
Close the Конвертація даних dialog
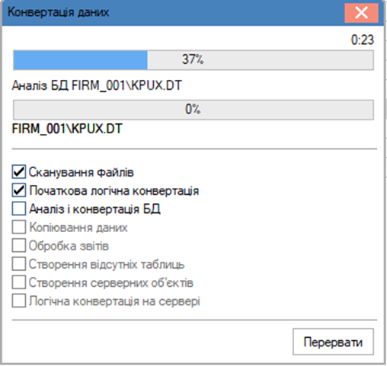(x=361, y=12)
